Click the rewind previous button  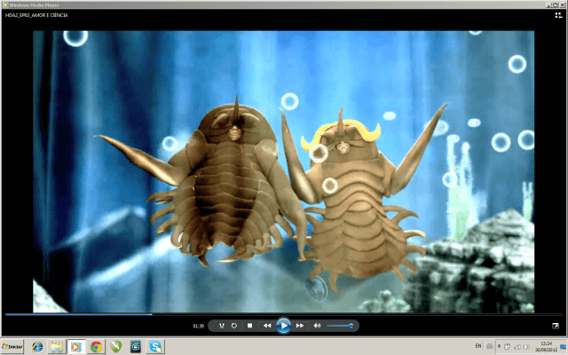coord(266,326)
